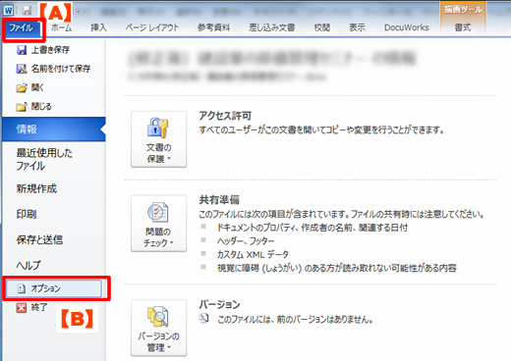Screen dimensions: 511x361
Task: Choose 終了 to quit Word
Action: pyautogui.click(x=39, y=307)
